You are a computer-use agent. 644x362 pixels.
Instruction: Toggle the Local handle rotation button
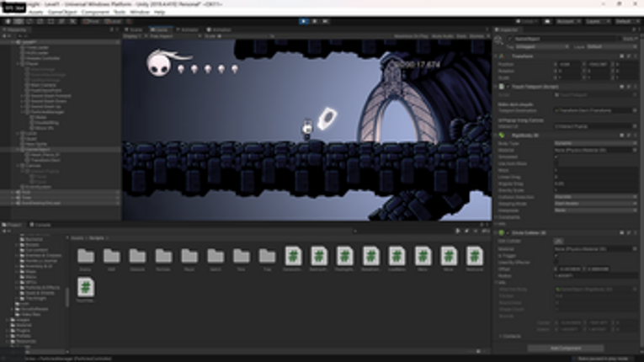point(113,21)
